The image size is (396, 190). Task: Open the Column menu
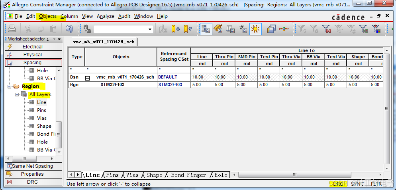coord(69,16)
